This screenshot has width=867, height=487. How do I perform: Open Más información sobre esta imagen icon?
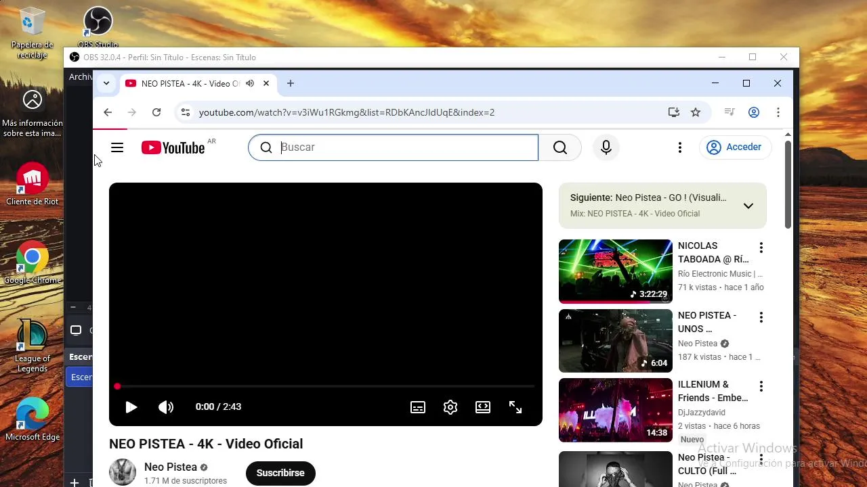pos(32,114)
